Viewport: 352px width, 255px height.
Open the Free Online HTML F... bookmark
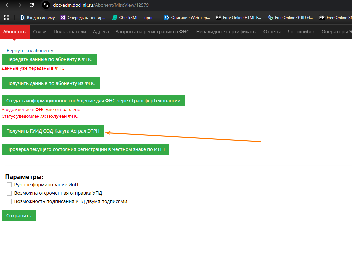click(238, 18)
